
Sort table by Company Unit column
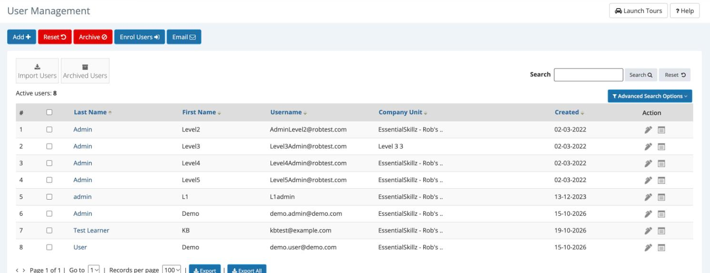(403, 112)
